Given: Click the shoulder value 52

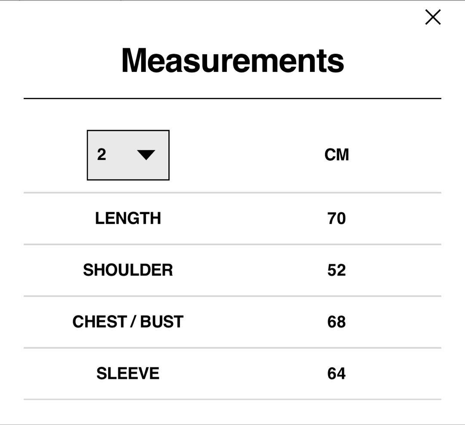Looking at the screenshot, I should (x=337, y=270).
